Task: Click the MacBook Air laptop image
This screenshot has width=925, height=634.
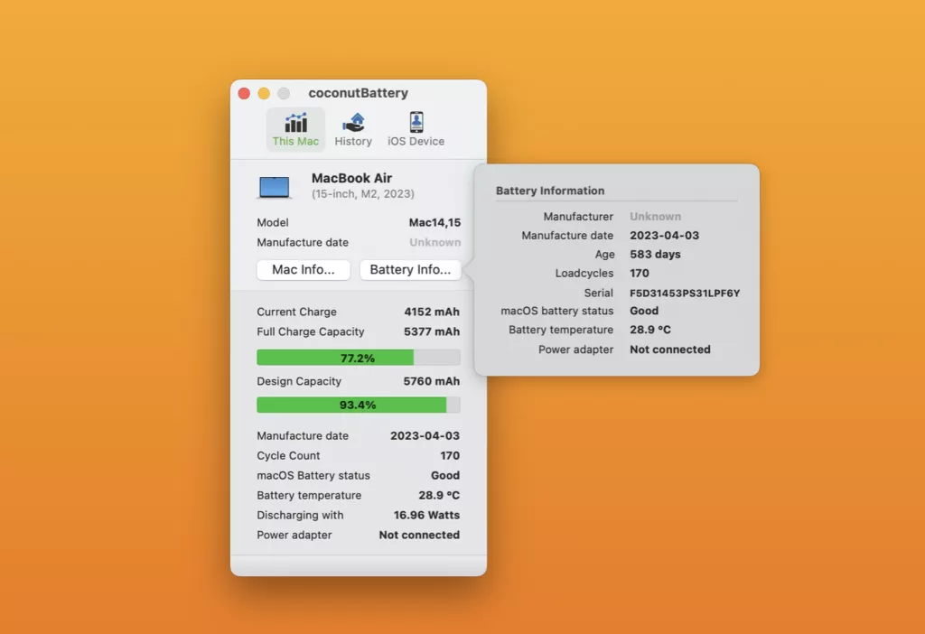Action: coord(275,187)
